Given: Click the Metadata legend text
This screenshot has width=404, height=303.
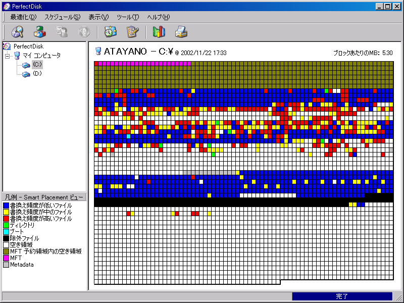Looking at the screenshot, I should tap(22, 265).
